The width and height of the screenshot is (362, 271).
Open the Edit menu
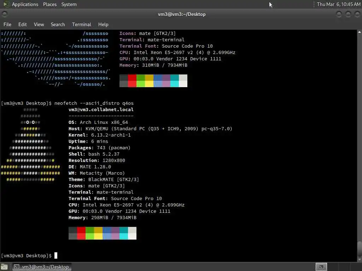22,24
